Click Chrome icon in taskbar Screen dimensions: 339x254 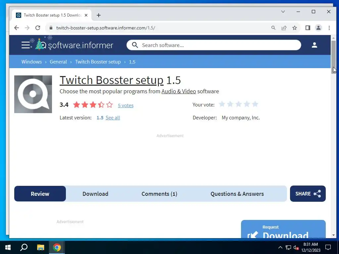tap(57, 247)
